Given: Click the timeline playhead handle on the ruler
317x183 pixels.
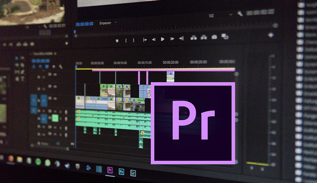Looking at the screenshot, I should (76, 66).
